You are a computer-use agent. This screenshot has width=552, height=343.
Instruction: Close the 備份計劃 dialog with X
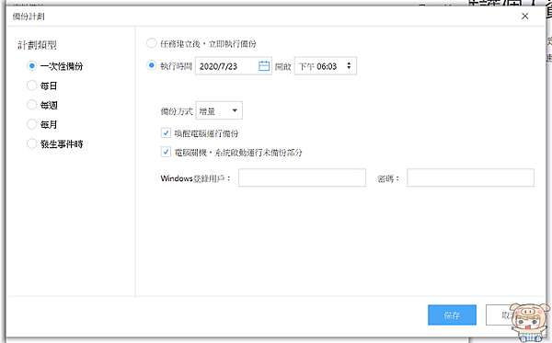click(524, 17)
